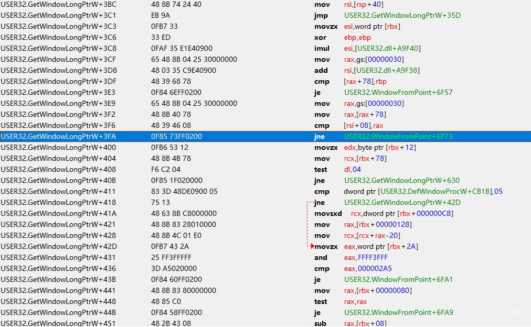Viewport: 531px width, 327px height.
Task: Select cmp eax,000002A5 operand
Action: [368, 268]
